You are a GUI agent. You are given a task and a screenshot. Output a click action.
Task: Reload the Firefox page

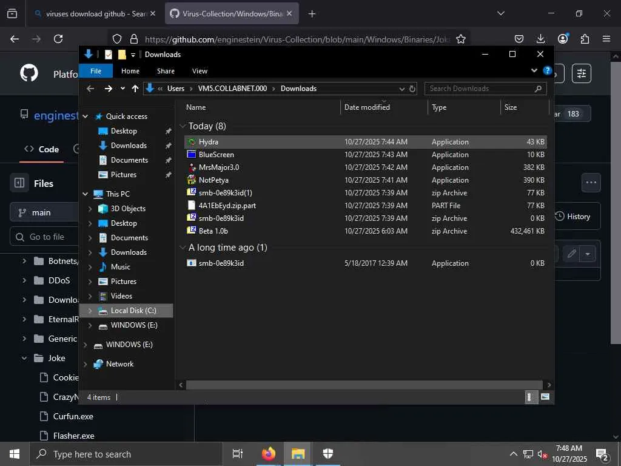pyautogui.click(x=58, y=39)
